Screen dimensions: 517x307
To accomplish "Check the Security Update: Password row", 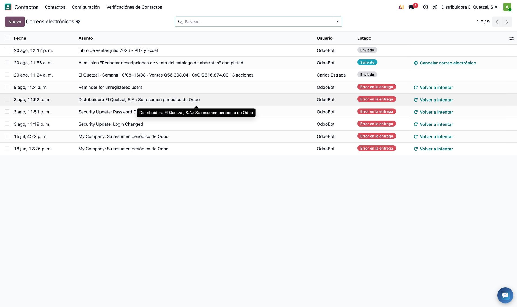I will tap(7, 112).
